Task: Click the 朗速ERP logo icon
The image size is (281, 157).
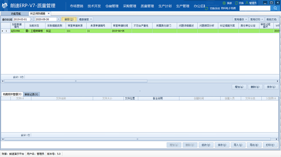Action: pos(6,6)
